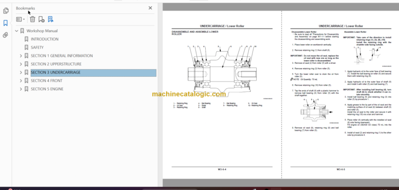
Task: Find the current bookmark icon
Action: coord(50,19)
